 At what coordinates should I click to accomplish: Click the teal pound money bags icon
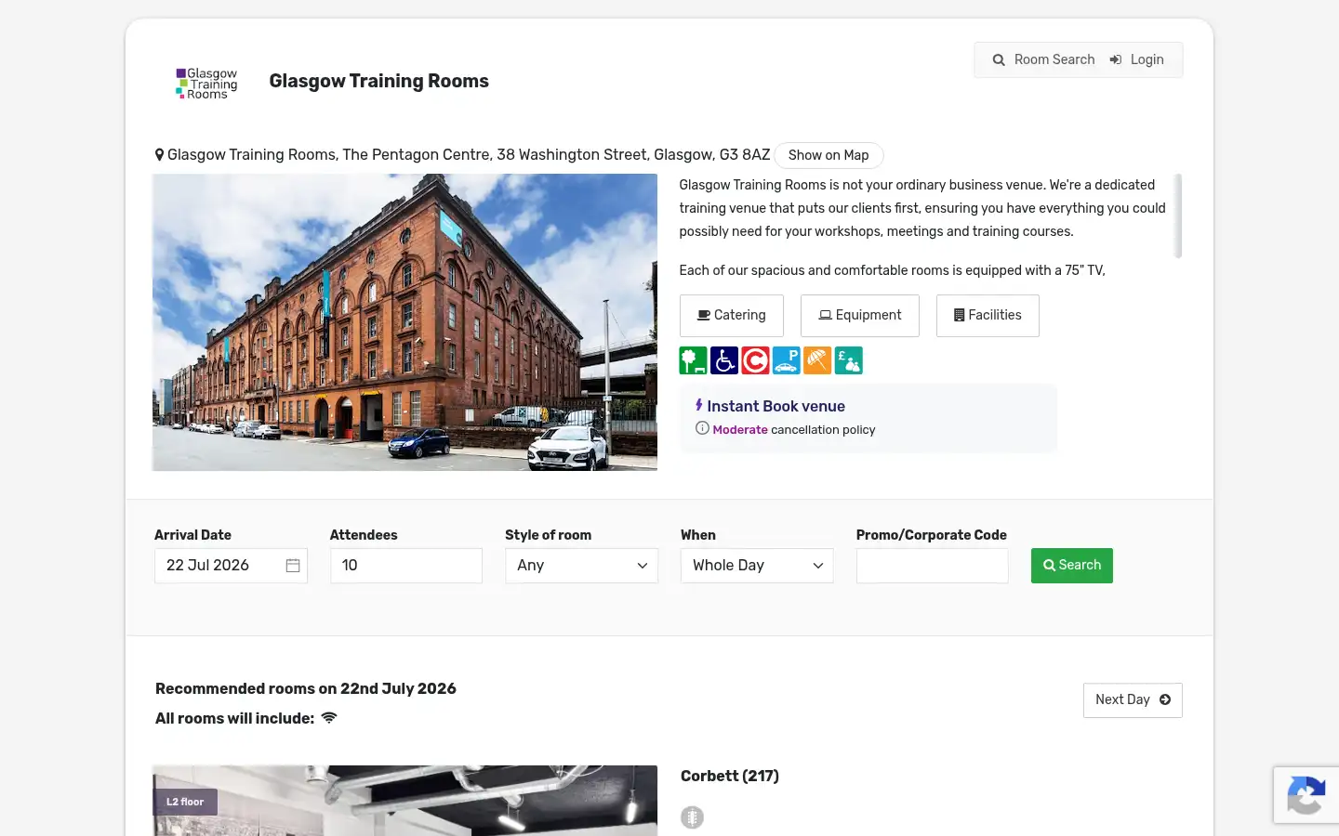pyautogui.click(x=849, y=360)
